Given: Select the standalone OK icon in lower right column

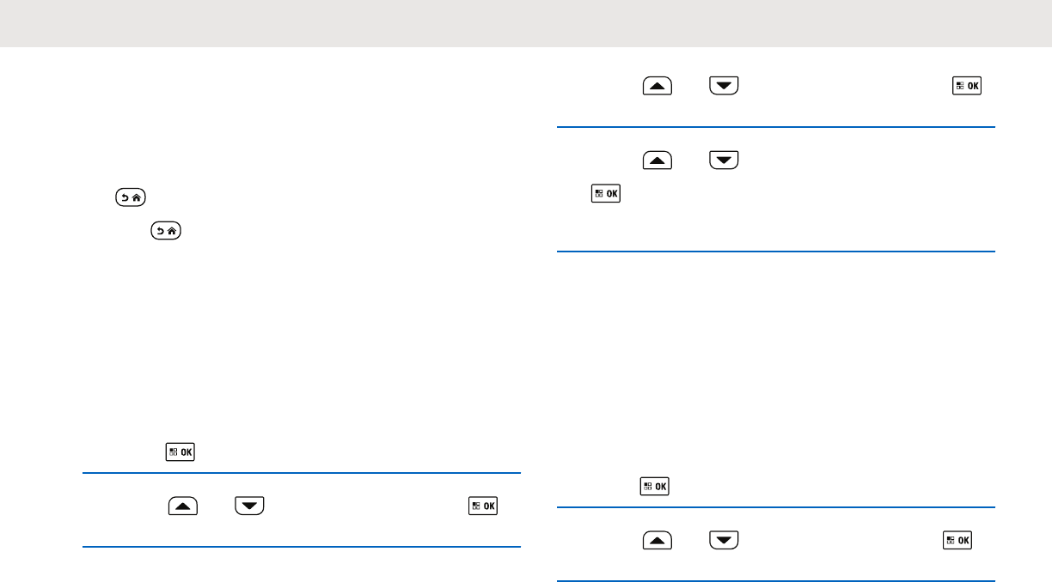Looking at the screenshot, I should pos(654,487).
